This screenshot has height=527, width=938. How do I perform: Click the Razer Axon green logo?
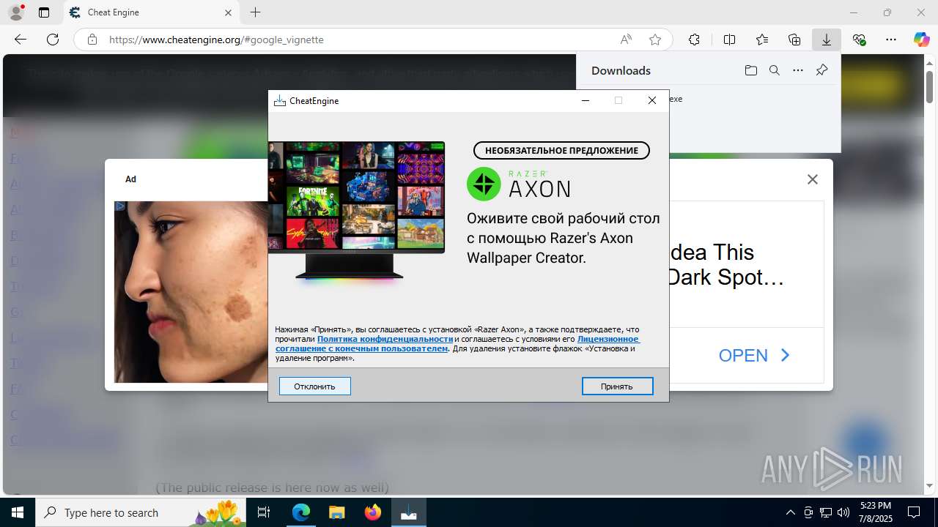tap(484, 184)
